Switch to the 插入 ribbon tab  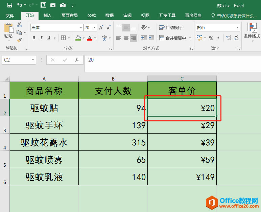[48, 16]
